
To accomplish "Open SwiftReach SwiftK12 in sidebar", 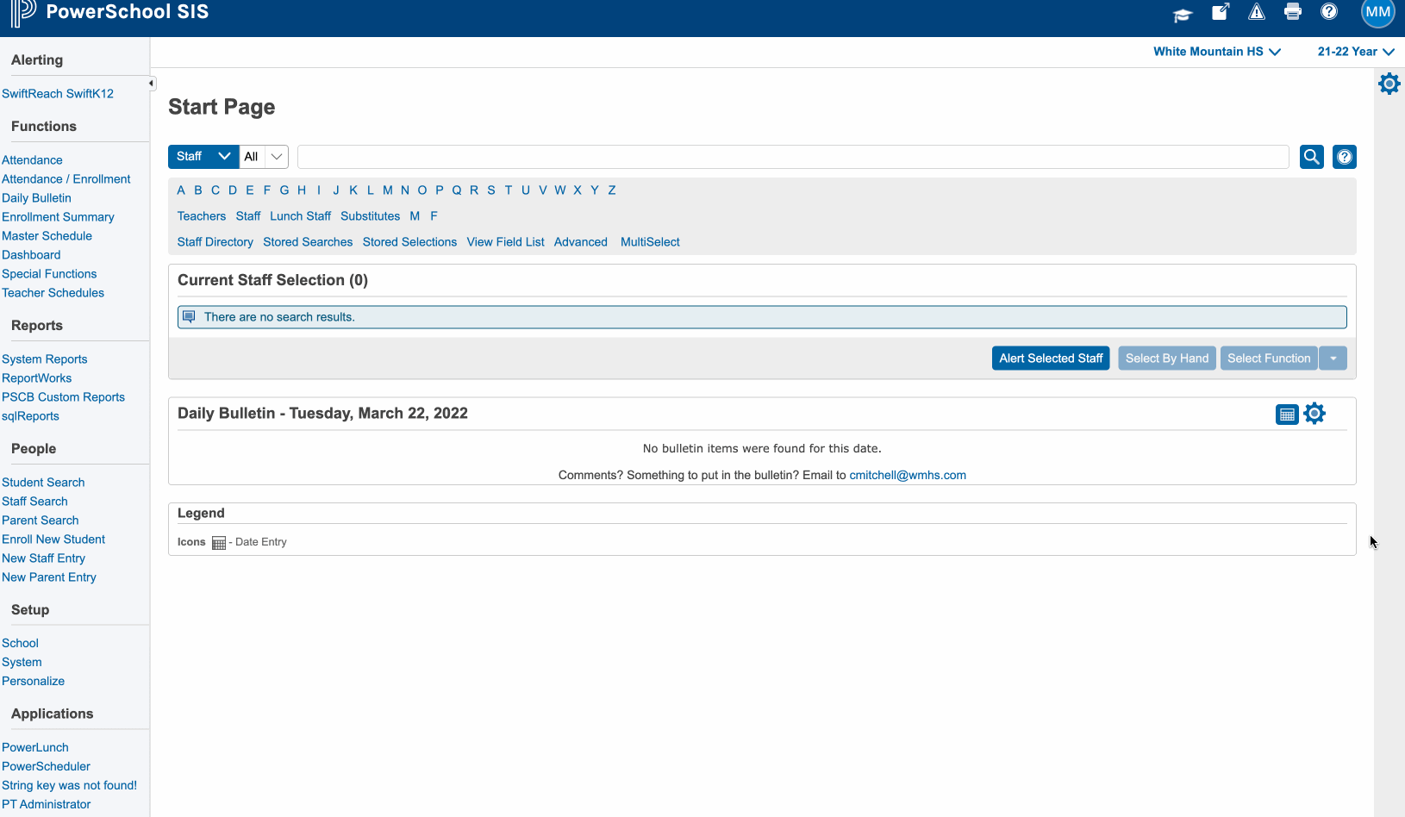I will [x=58, y=94].
